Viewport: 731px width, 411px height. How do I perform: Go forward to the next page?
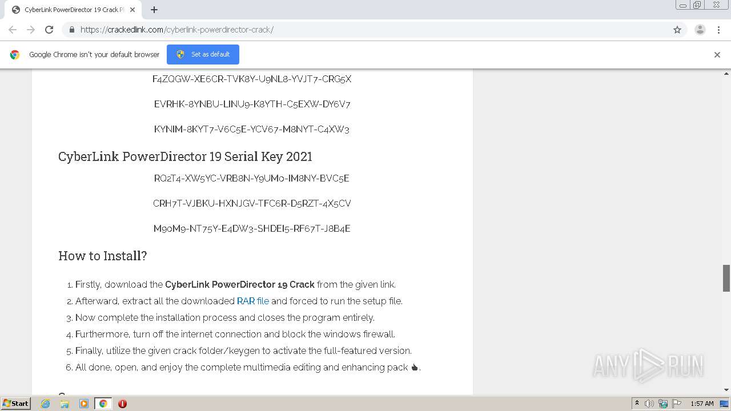click(x=31, y=30)
